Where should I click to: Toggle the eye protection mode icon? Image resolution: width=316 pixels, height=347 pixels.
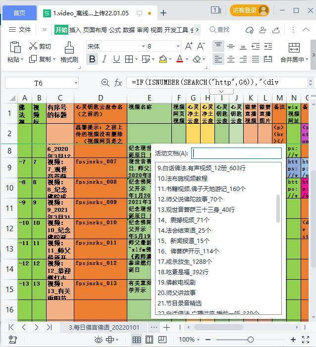point(99,340)
